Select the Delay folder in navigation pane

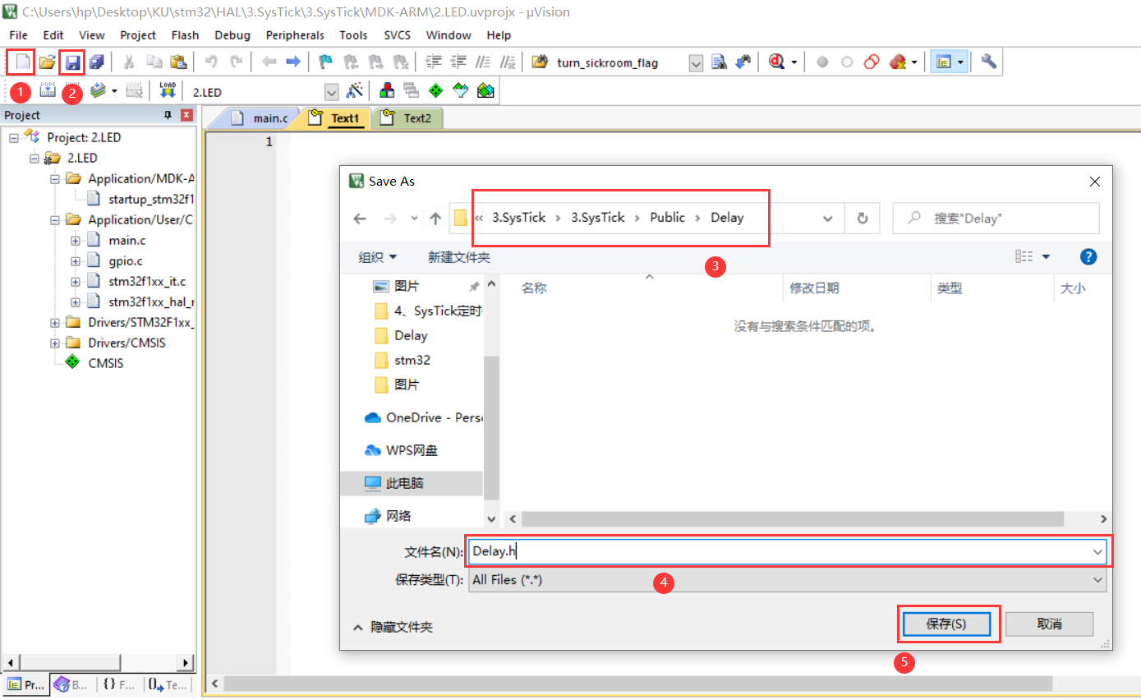(411, 335)
